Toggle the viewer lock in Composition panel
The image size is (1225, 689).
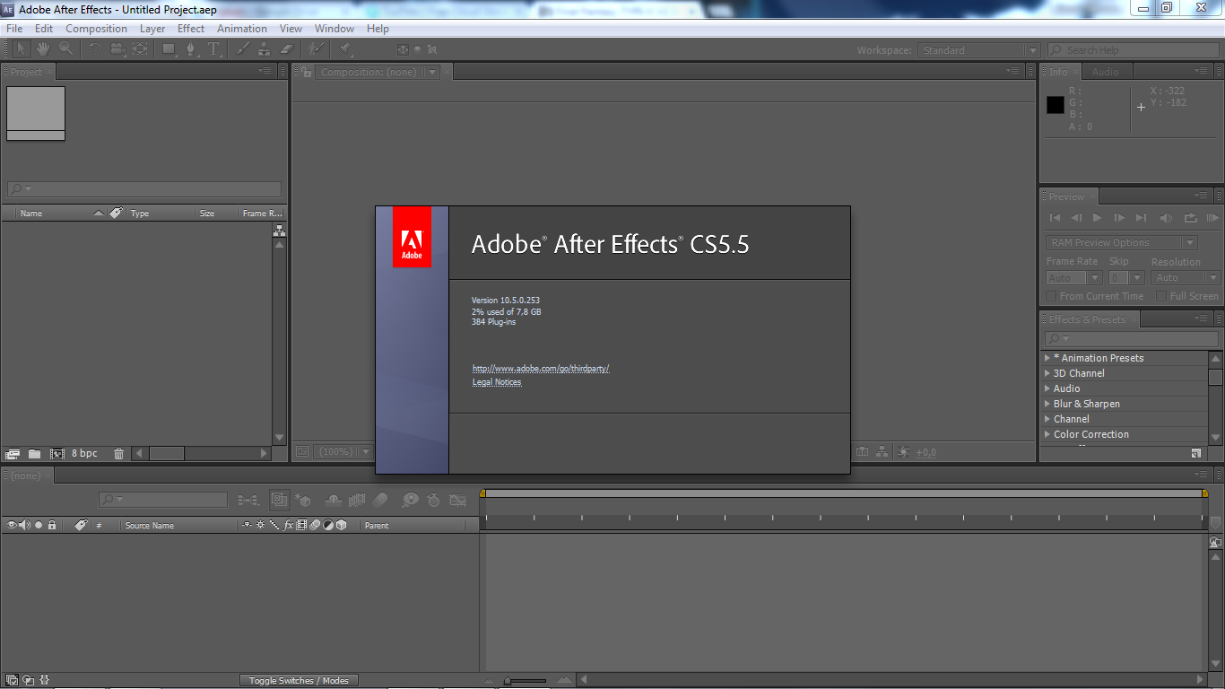(x=306, y=73)
